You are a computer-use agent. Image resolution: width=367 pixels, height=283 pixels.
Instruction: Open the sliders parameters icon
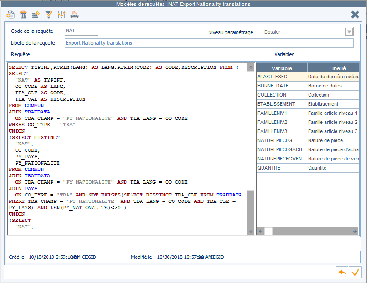click(62, 15)
